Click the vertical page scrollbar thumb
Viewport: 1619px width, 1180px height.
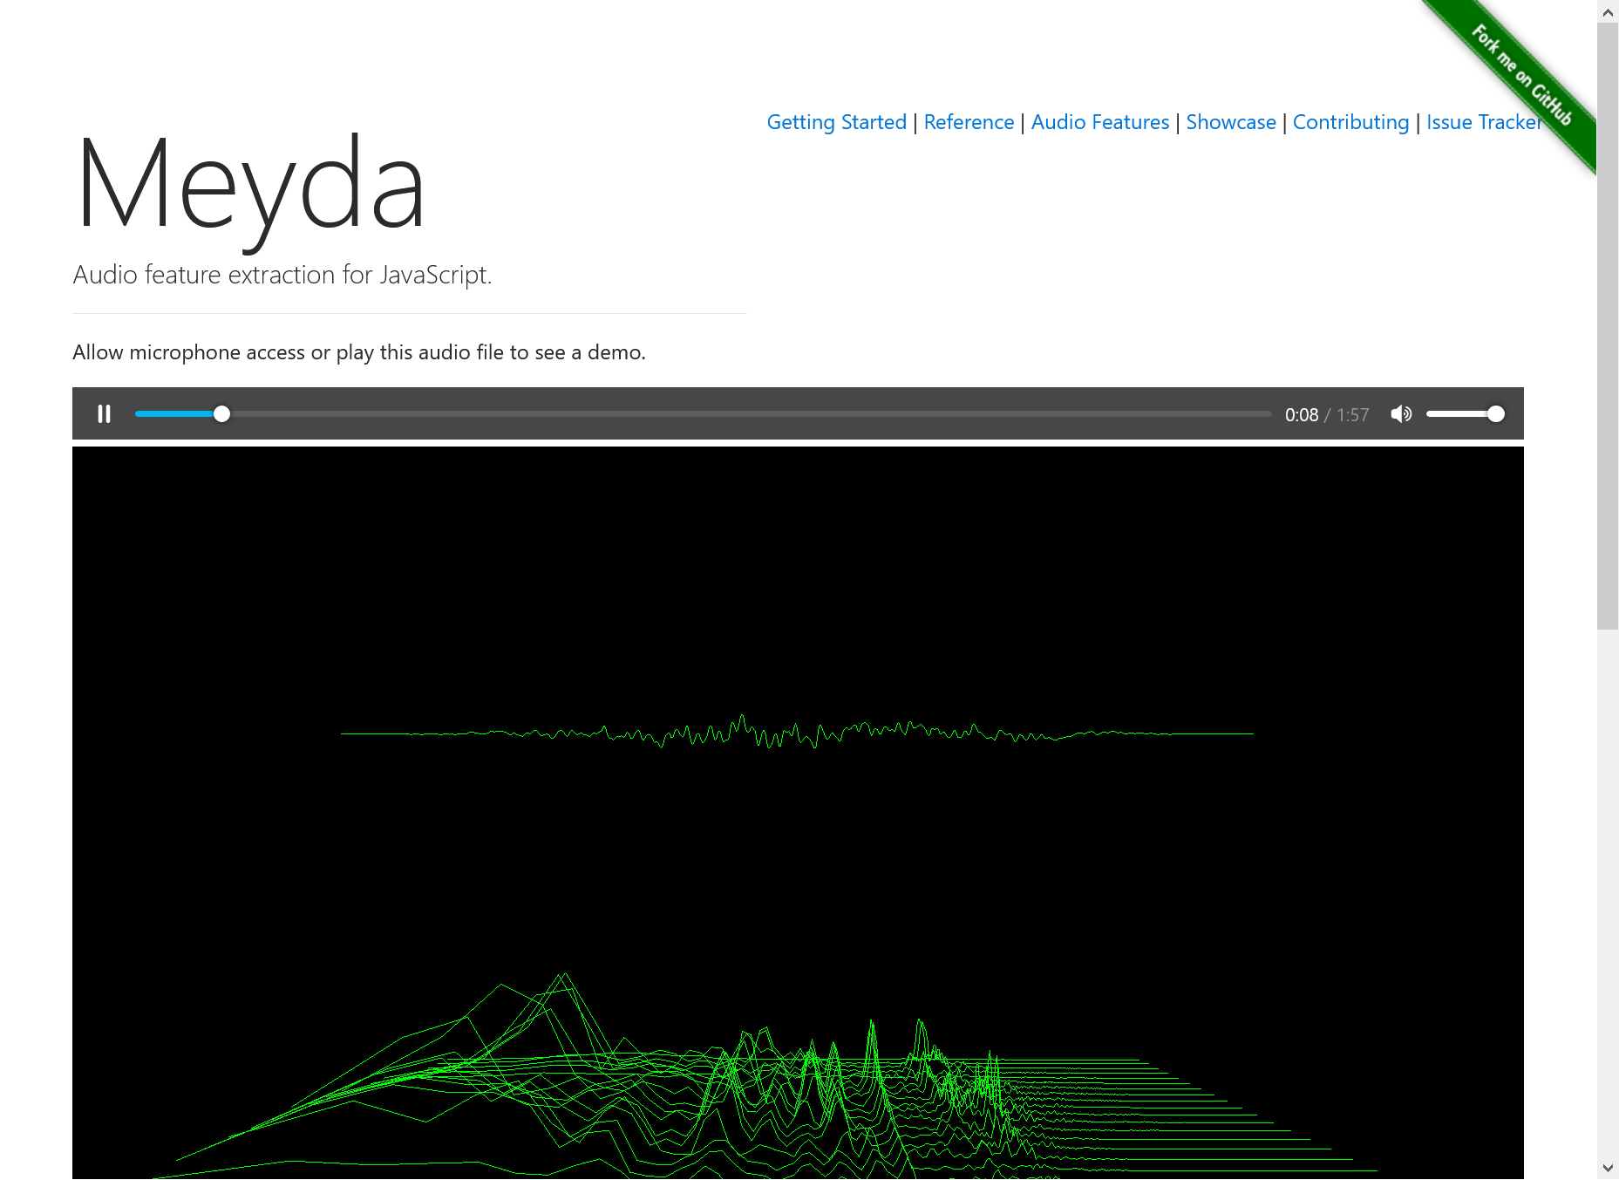point(1608,326)
